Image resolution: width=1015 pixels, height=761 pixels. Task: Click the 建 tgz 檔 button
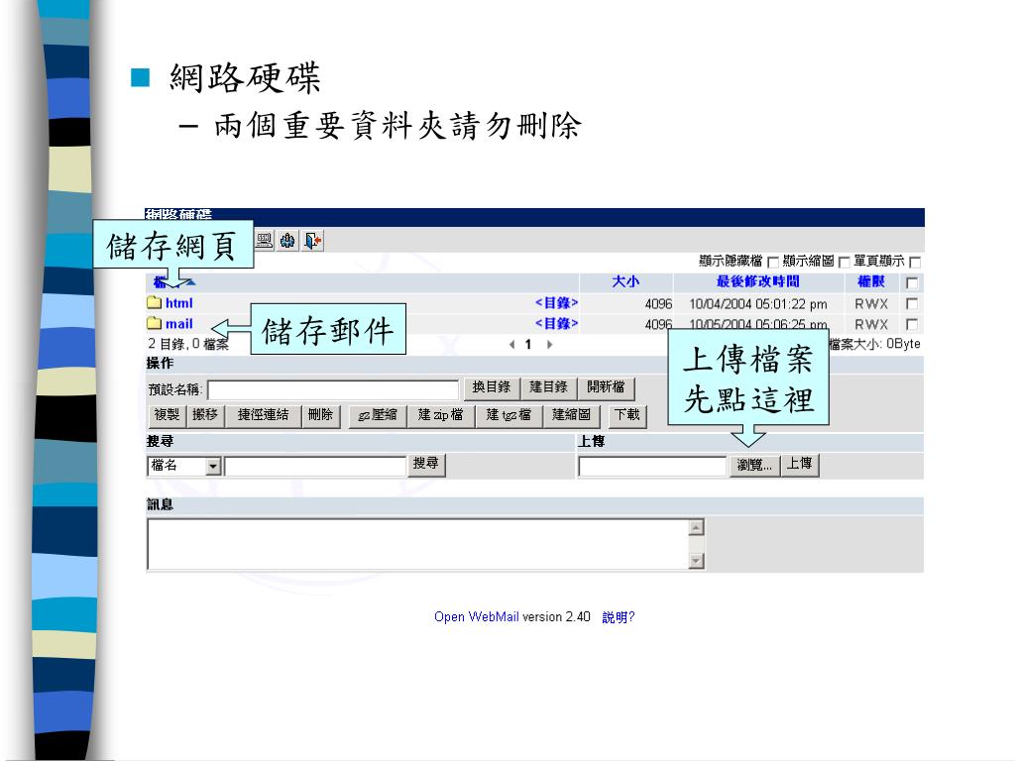[508, 415]
